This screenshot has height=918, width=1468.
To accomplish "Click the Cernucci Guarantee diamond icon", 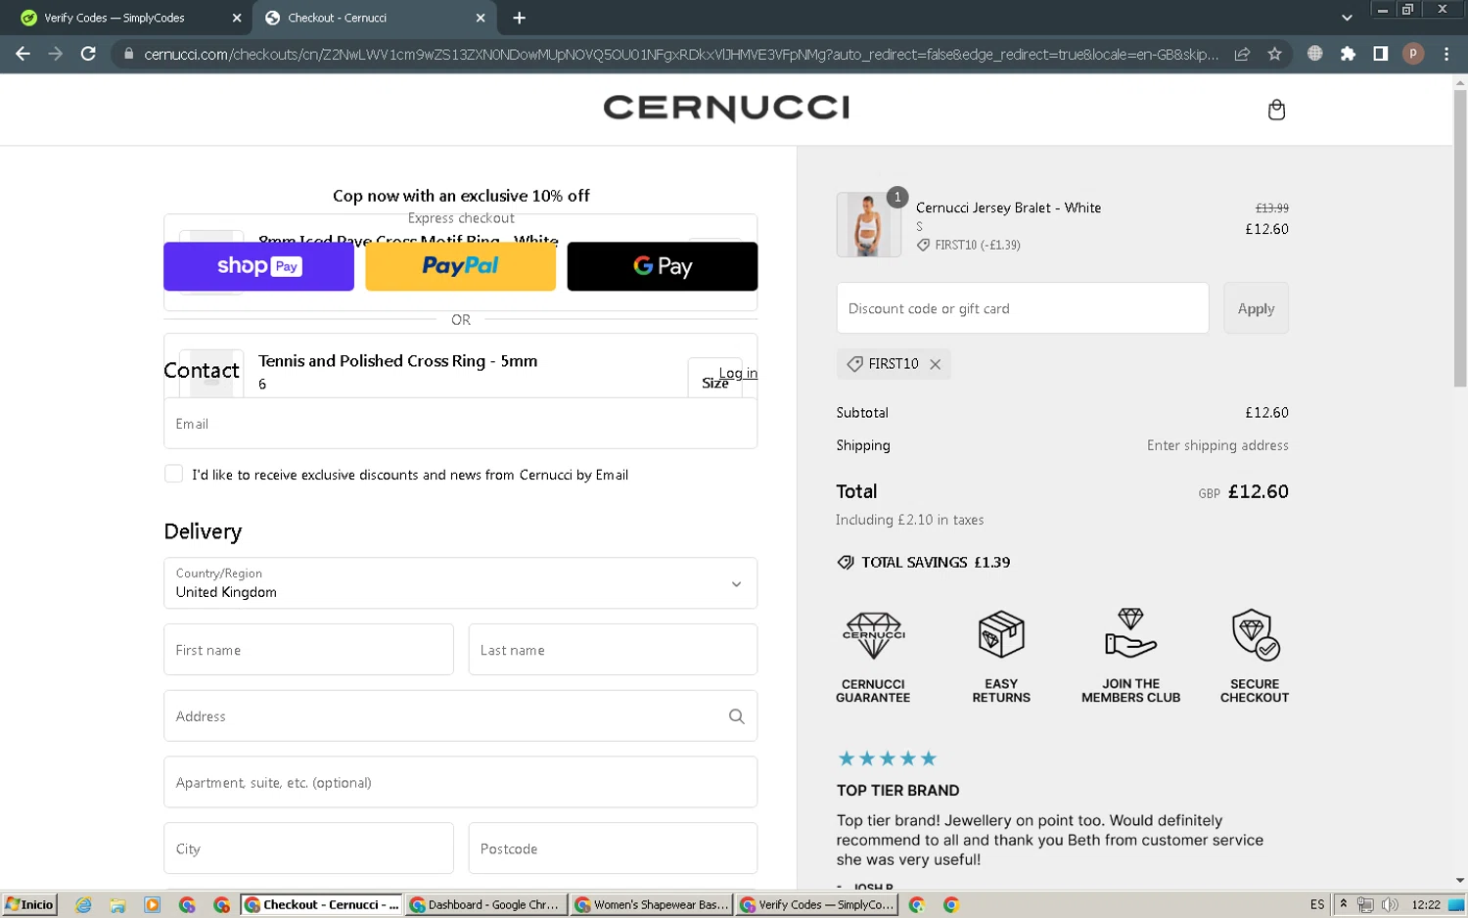I will coord(873,635).
